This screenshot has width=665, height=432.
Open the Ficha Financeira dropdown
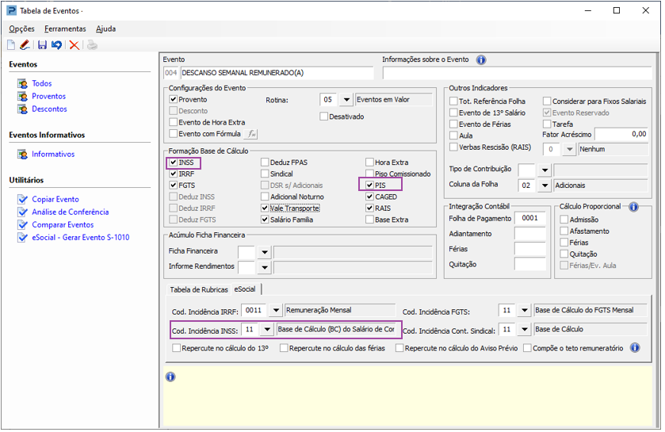(x=265, y=252)
